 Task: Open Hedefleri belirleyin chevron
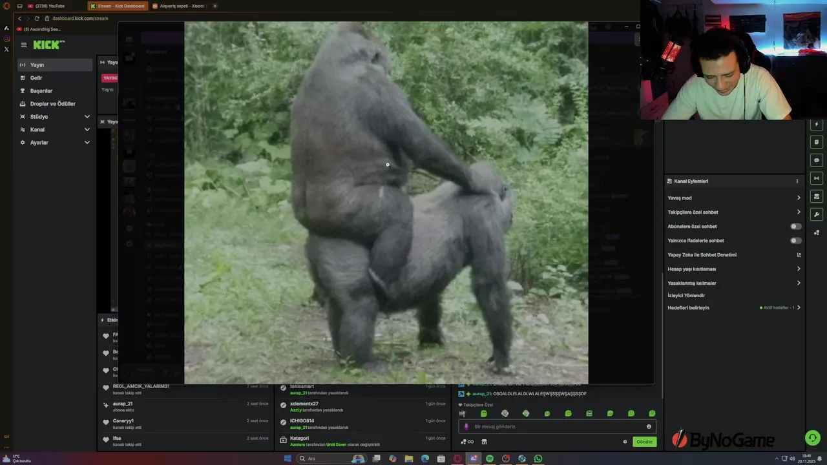799,308
